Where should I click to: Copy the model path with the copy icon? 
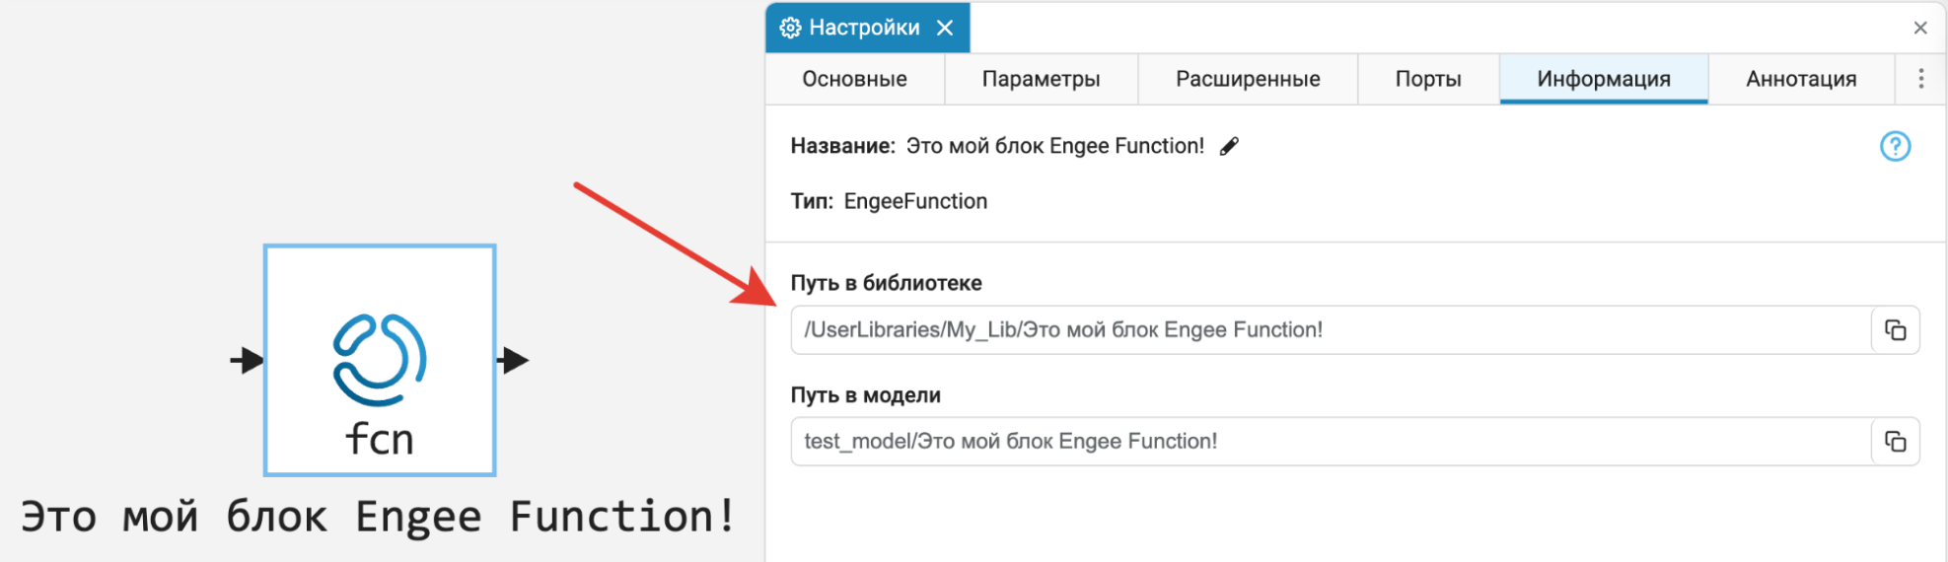point(1895,442)
